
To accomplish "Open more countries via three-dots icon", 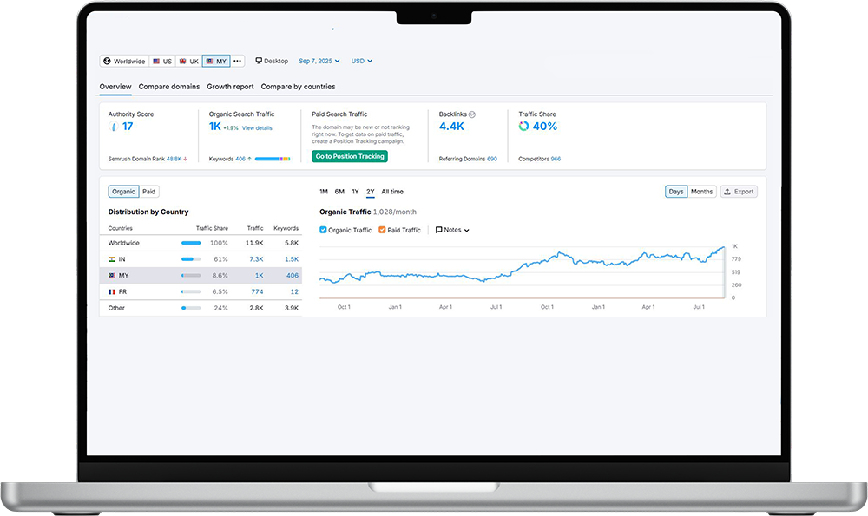I will (237, 62).
